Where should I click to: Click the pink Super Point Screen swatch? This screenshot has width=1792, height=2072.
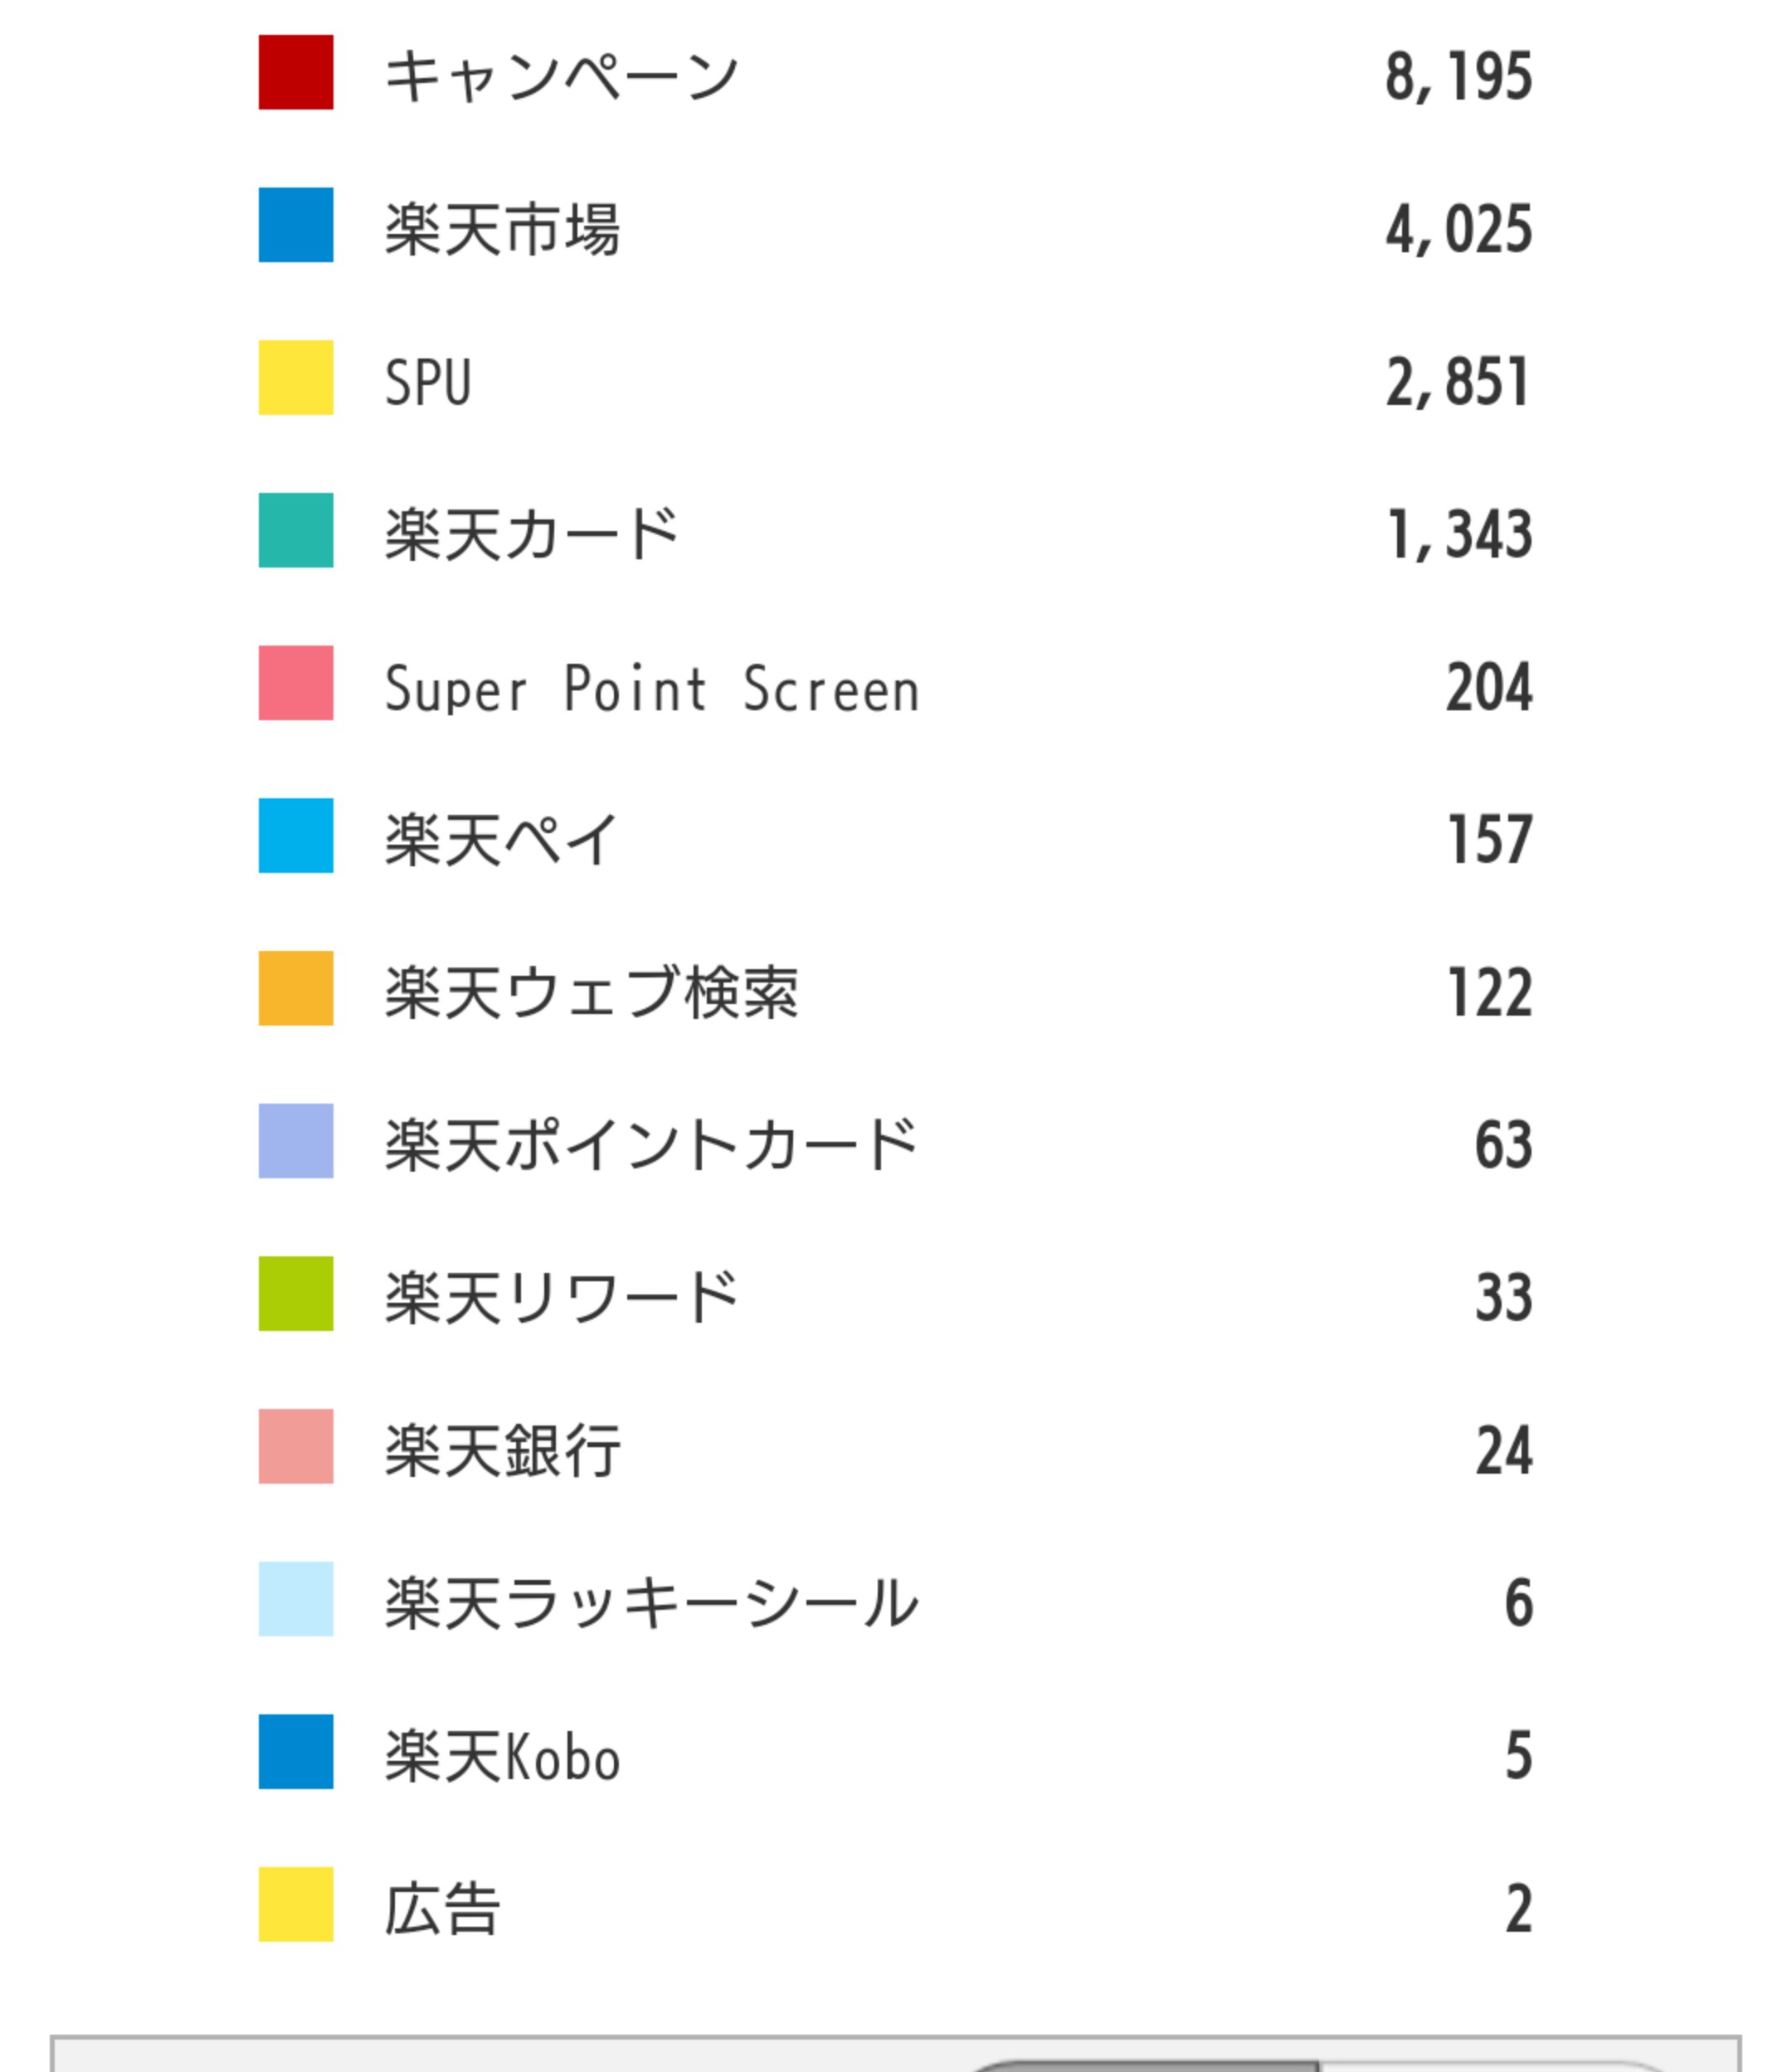[296, 683]
